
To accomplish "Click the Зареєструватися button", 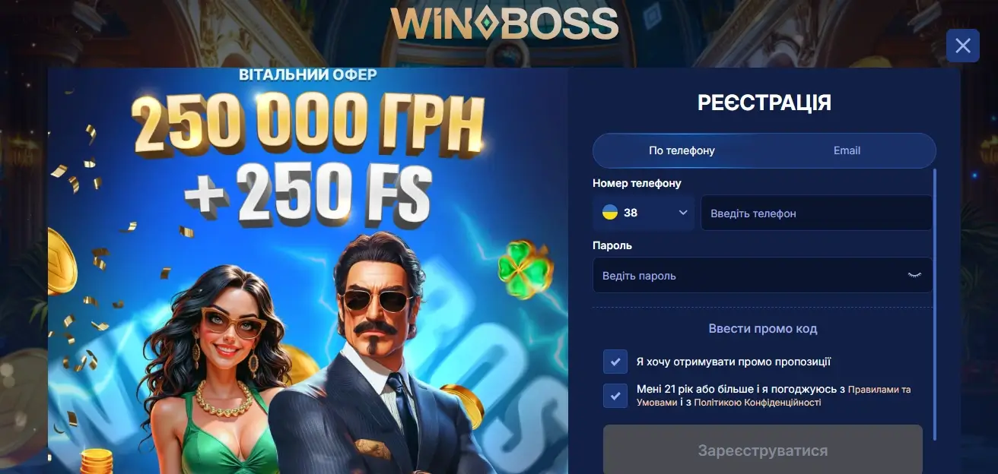I will 763,450.
